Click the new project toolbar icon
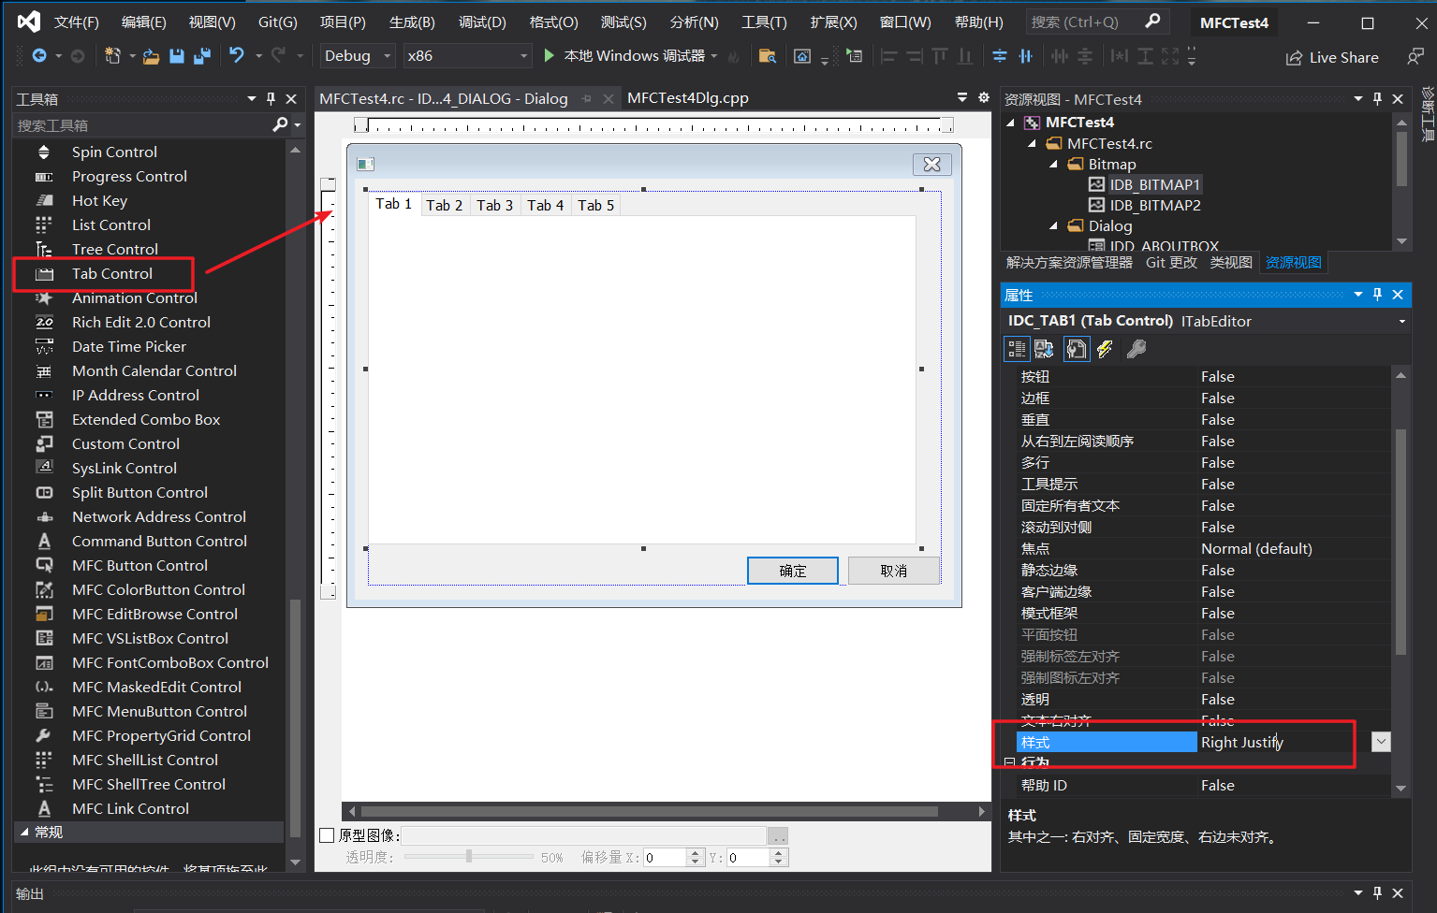1437x913 pixels. tap(112, 56)
